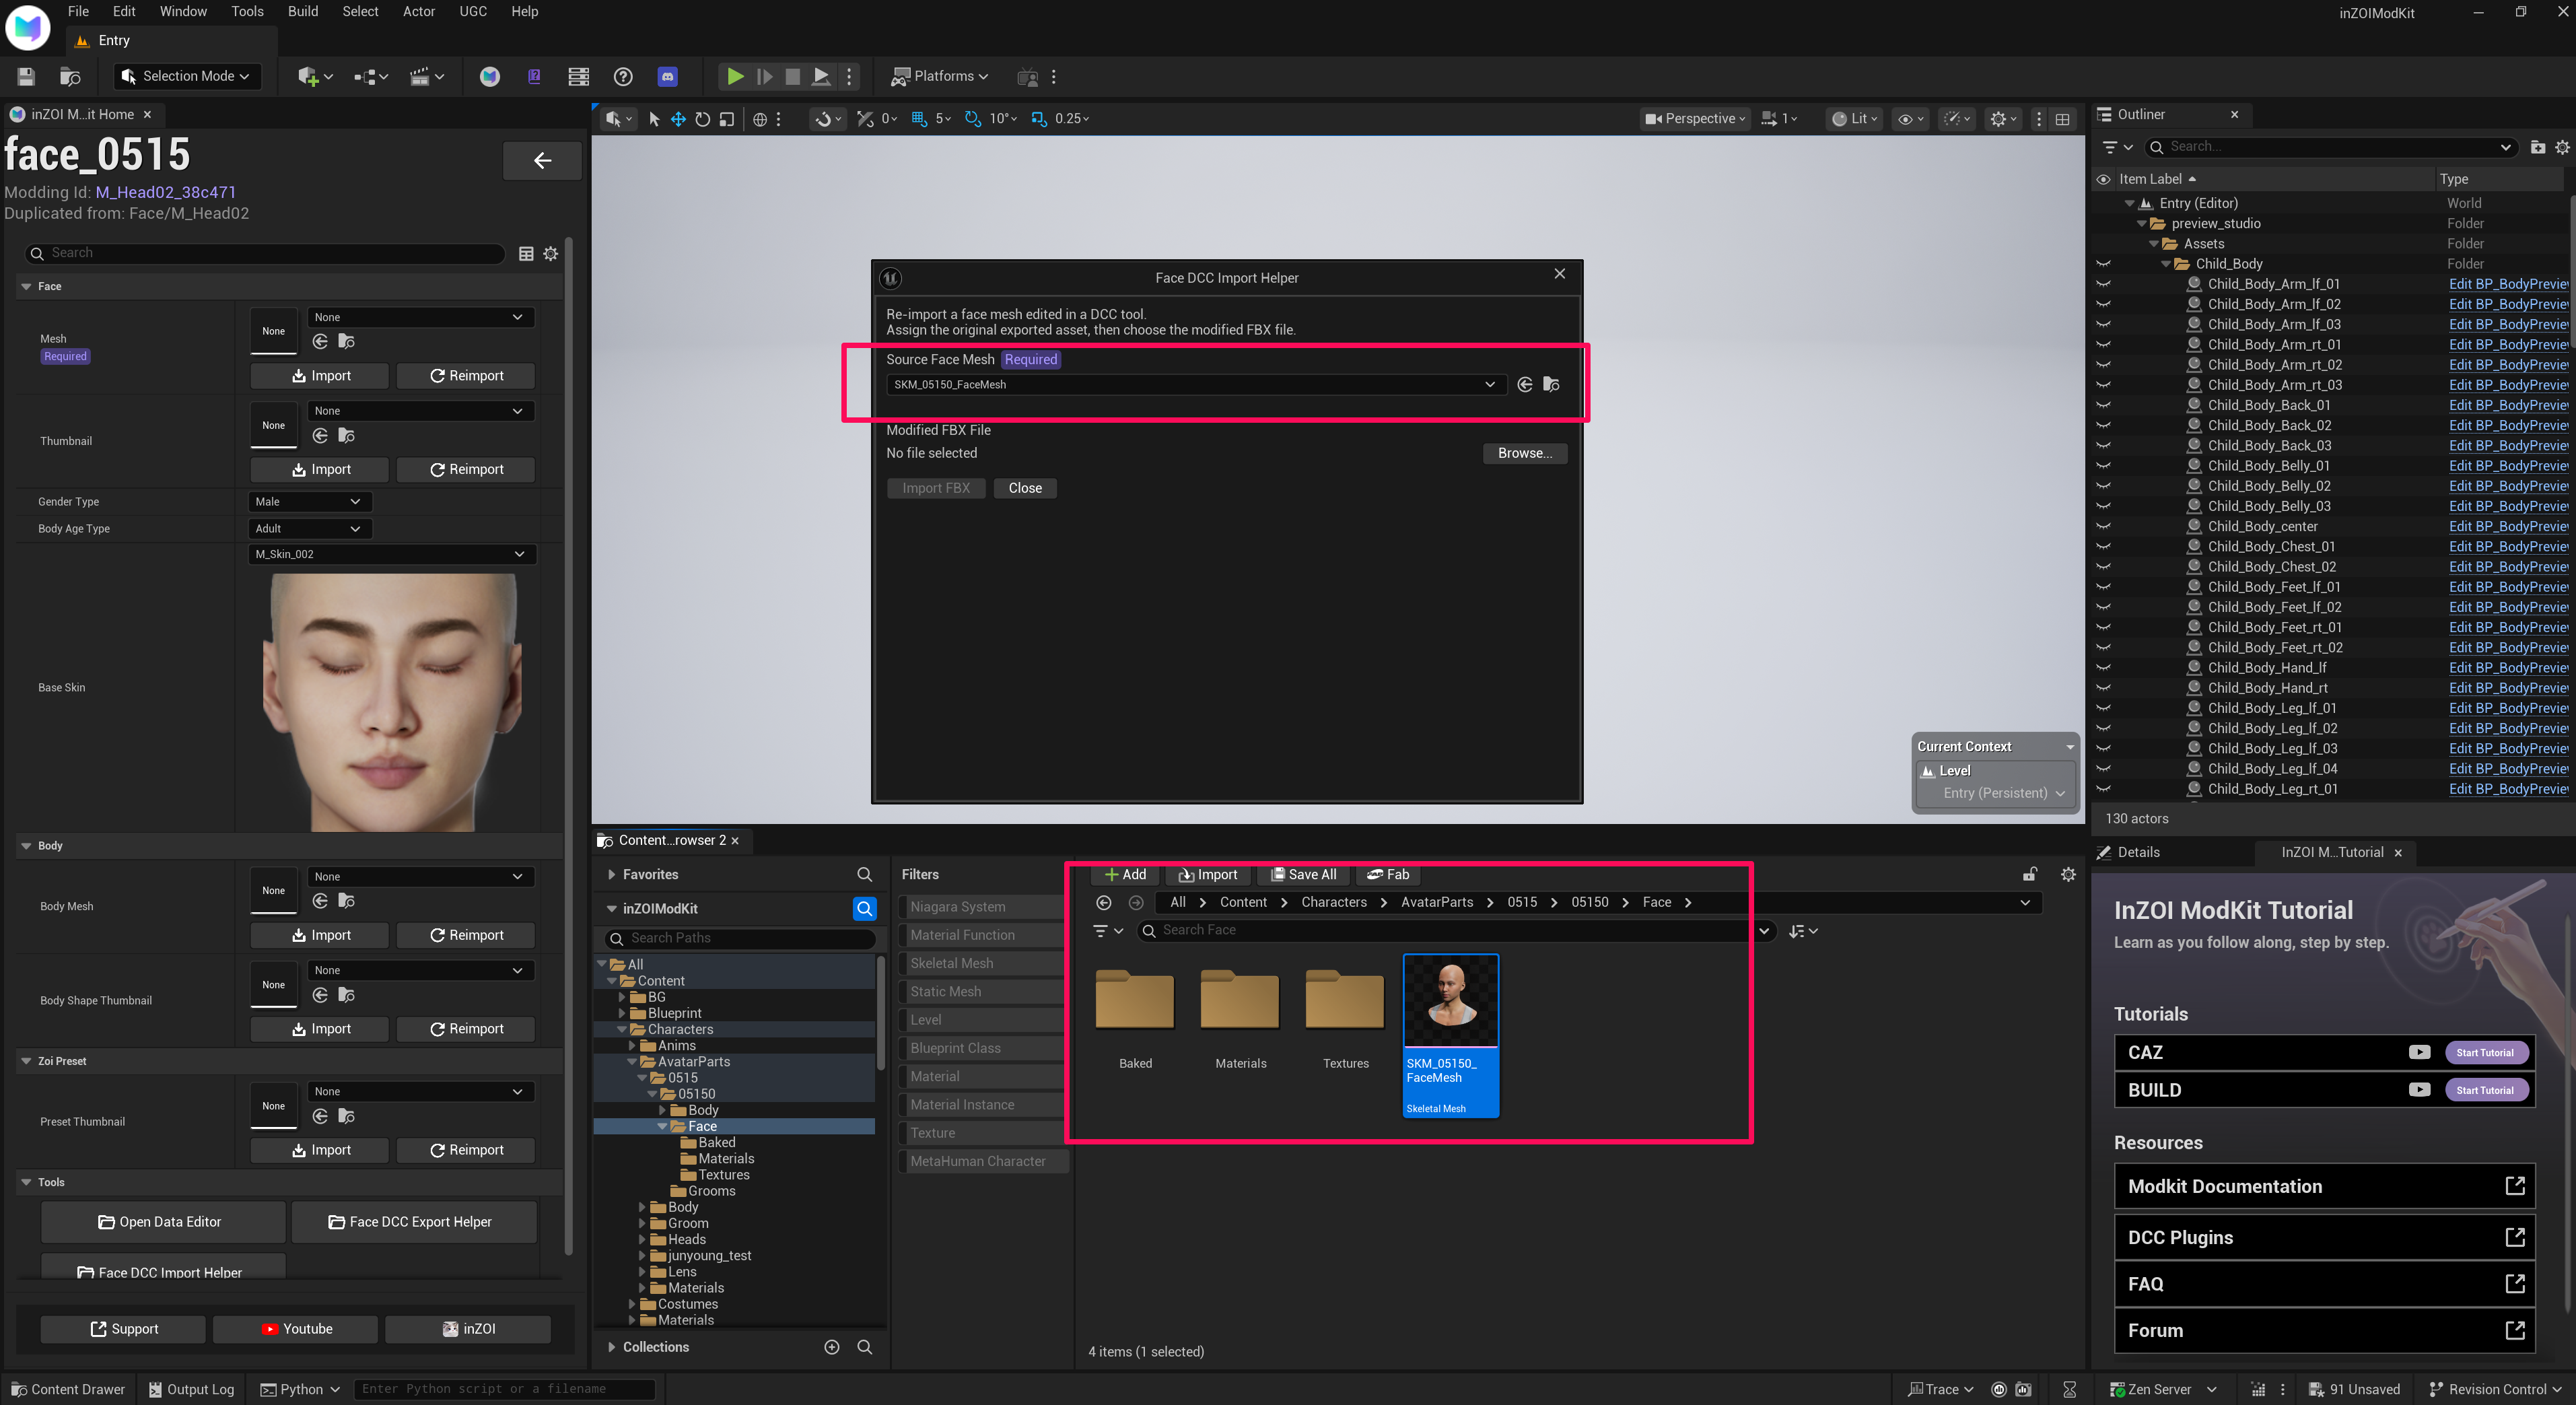The width and height of the screenshot is (2576, 1405).
Task: Click the question-mark help icon
Action: (623, 76)
